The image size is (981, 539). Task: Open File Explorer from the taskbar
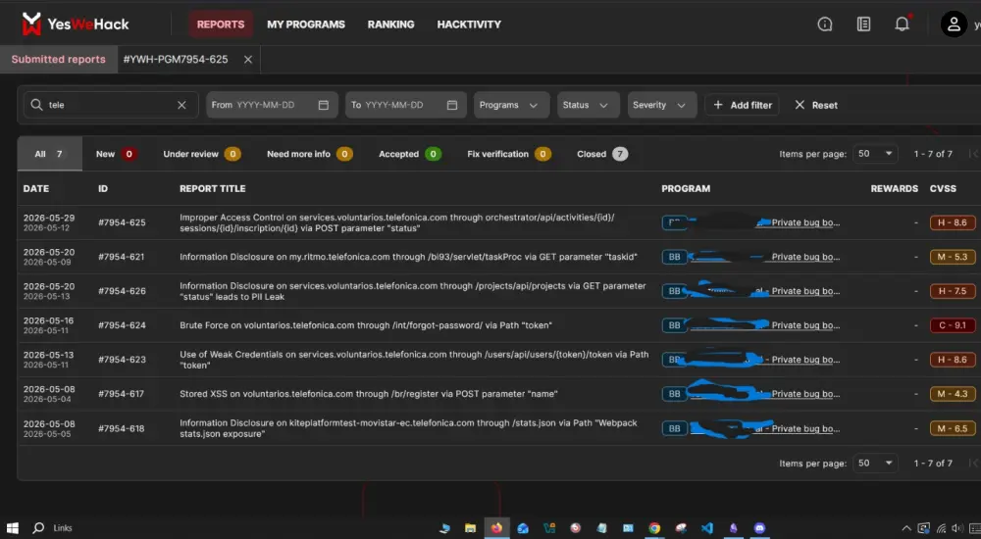470,528
